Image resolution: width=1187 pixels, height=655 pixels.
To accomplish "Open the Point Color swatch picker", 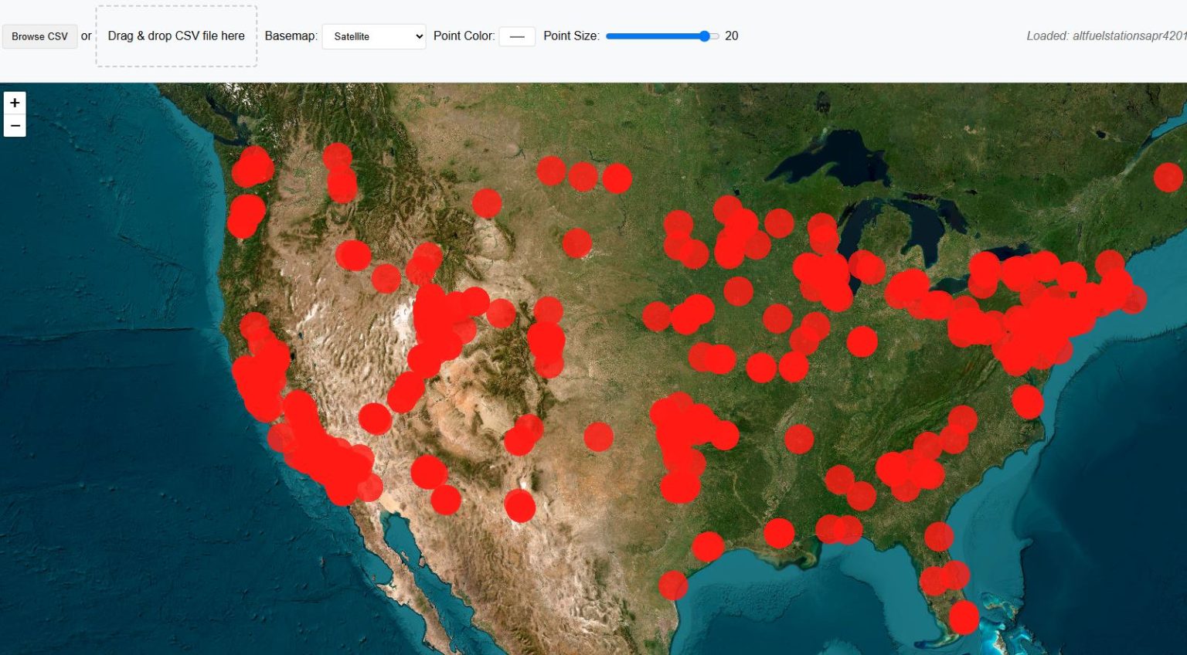I will (516, 36).
